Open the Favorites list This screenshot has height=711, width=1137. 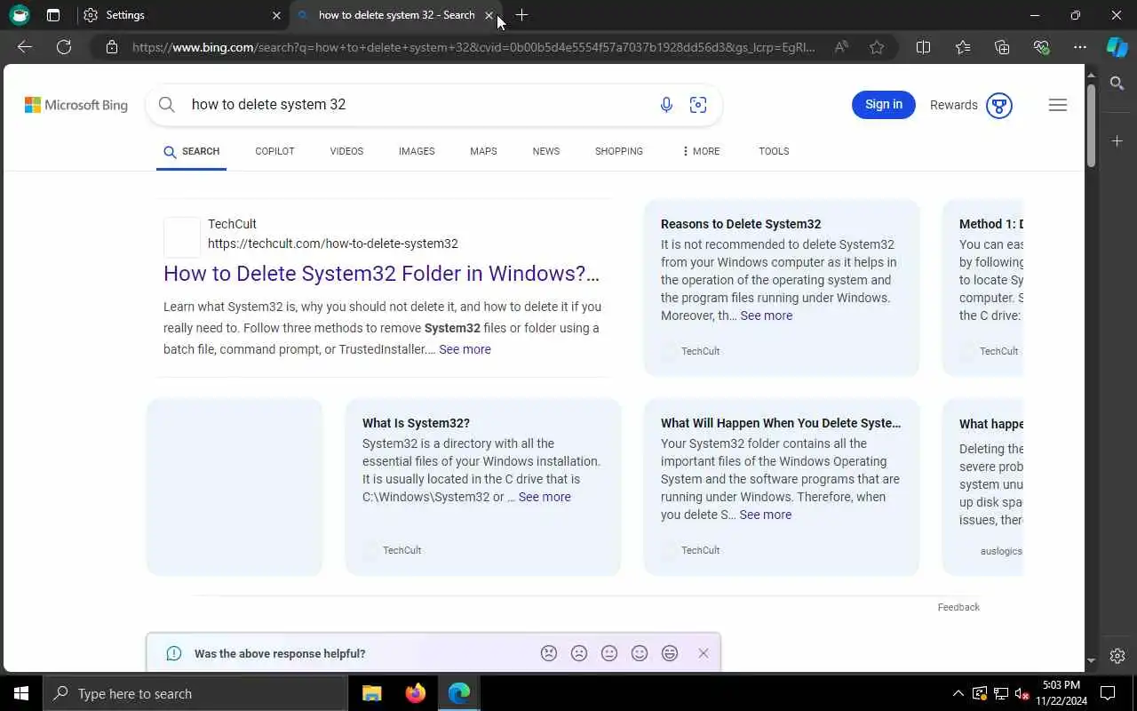(x=963, y=47)
